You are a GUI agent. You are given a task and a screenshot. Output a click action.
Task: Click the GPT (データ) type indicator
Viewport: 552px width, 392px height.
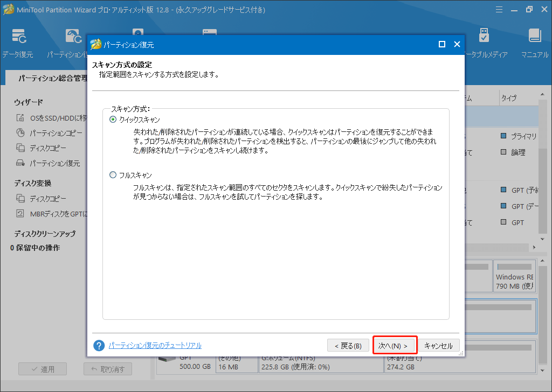point(503,206)
